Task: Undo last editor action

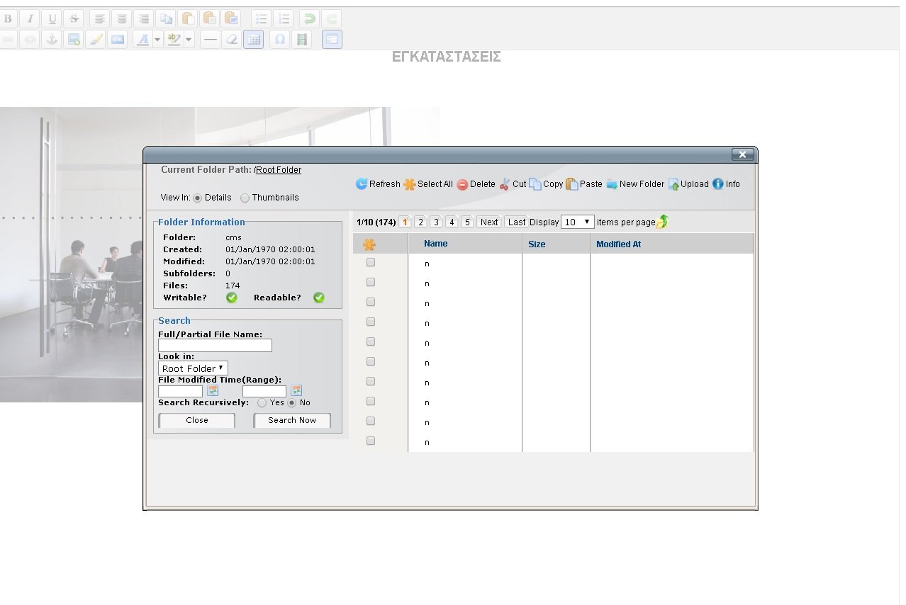Action: click(x=308, y=19)
